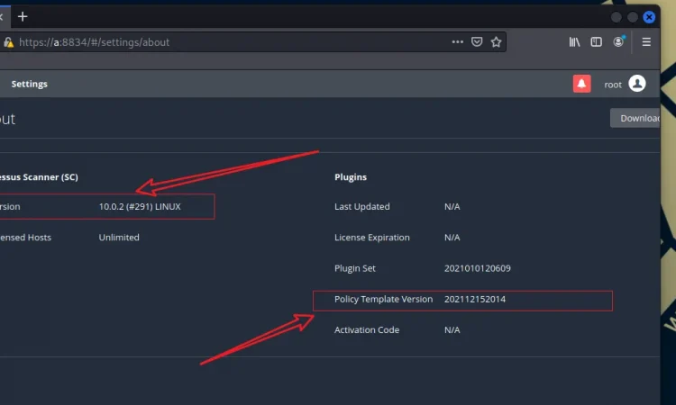Image resolution: width=676 pixels, height=405 pixels.
Task: Click the site security lock icon
Action: coord(9,42)
